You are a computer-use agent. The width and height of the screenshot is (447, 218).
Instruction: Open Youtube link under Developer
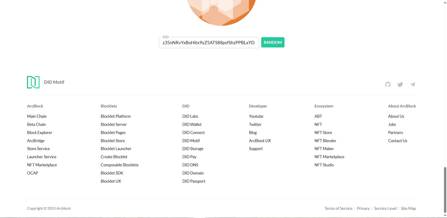(x=256, y=116)
